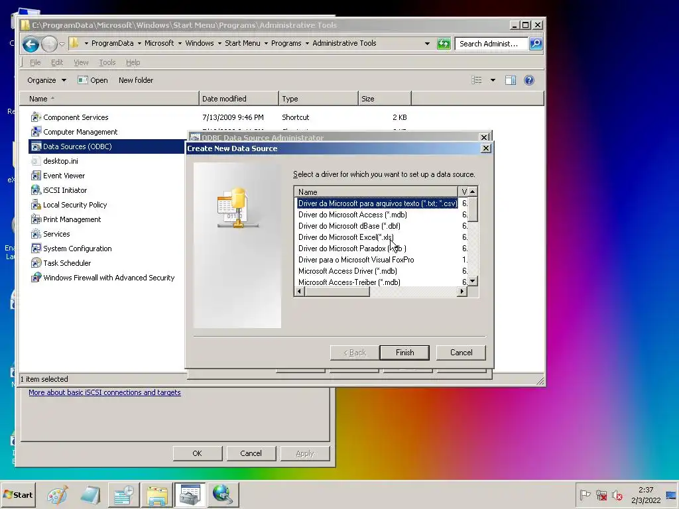The width and height of the screenshot is (679, 509).
Task: Open the File menu
Action: [x=35, y=62]
